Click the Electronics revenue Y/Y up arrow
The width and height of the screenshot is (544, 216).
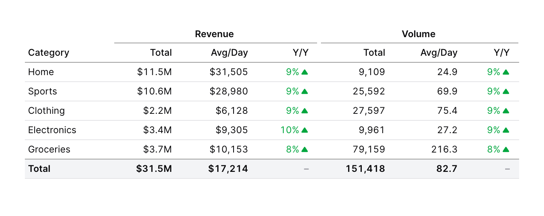point(305,130)
